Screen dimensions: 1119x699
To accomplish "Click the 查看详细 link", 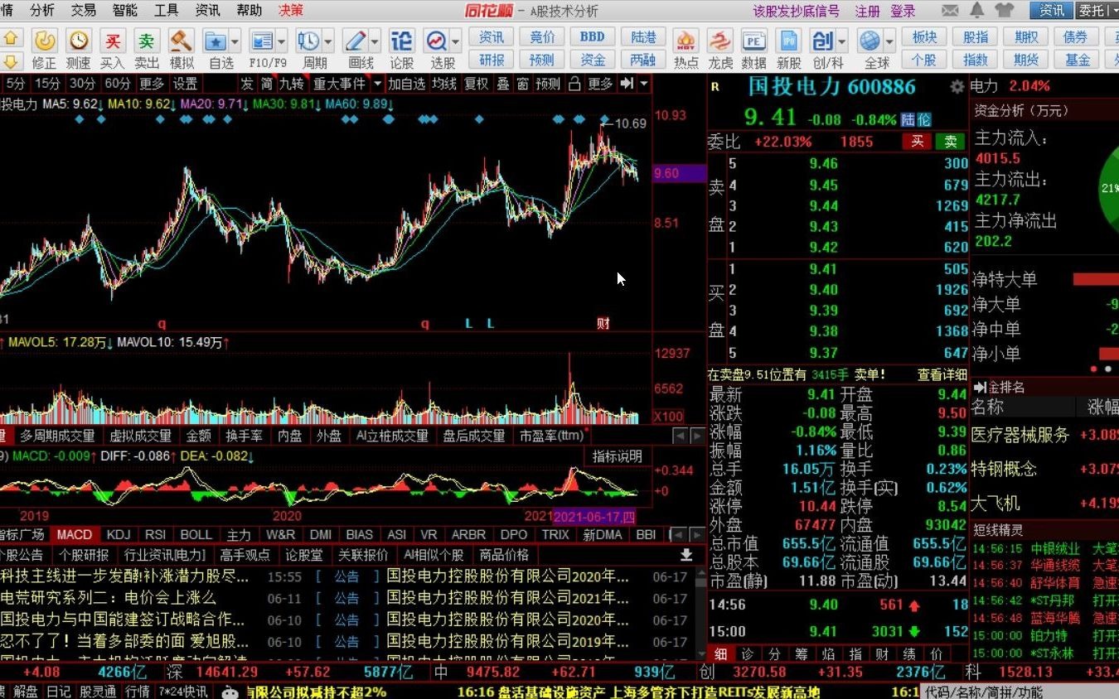I will point(942,374).
